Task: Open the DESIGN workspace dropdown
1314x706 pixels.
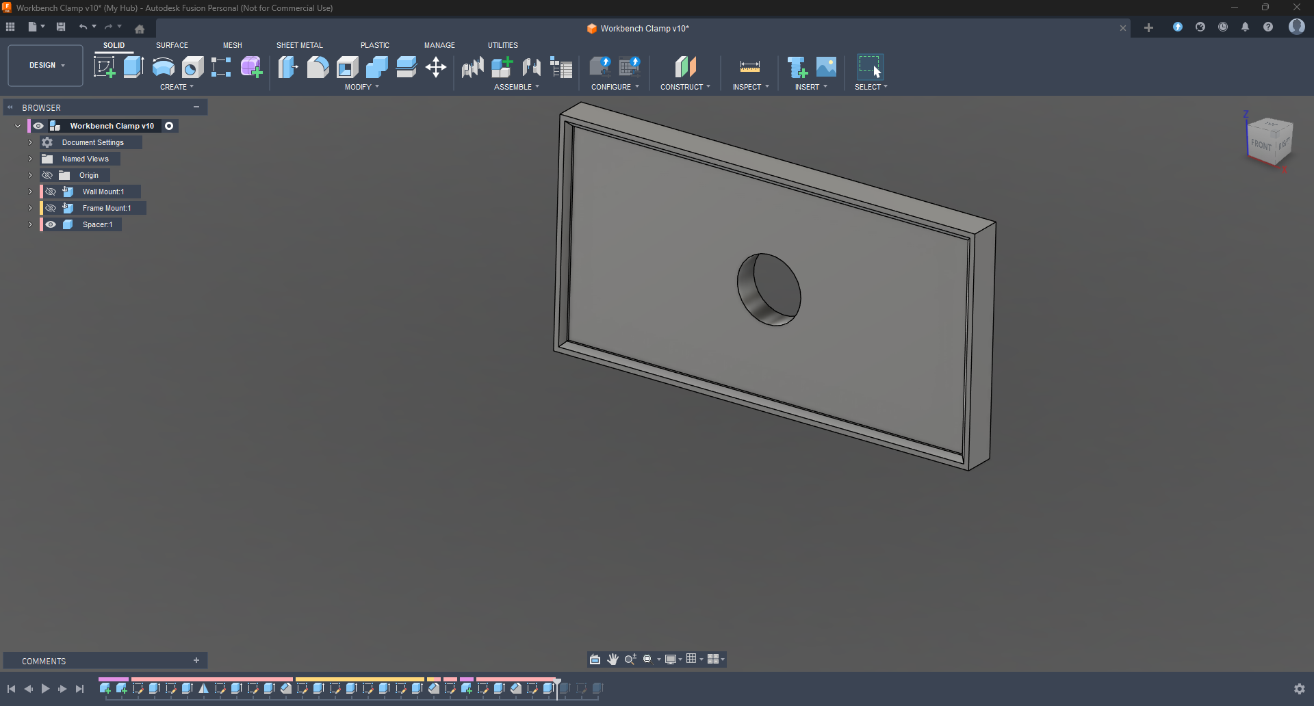Action: click(46, 66)
